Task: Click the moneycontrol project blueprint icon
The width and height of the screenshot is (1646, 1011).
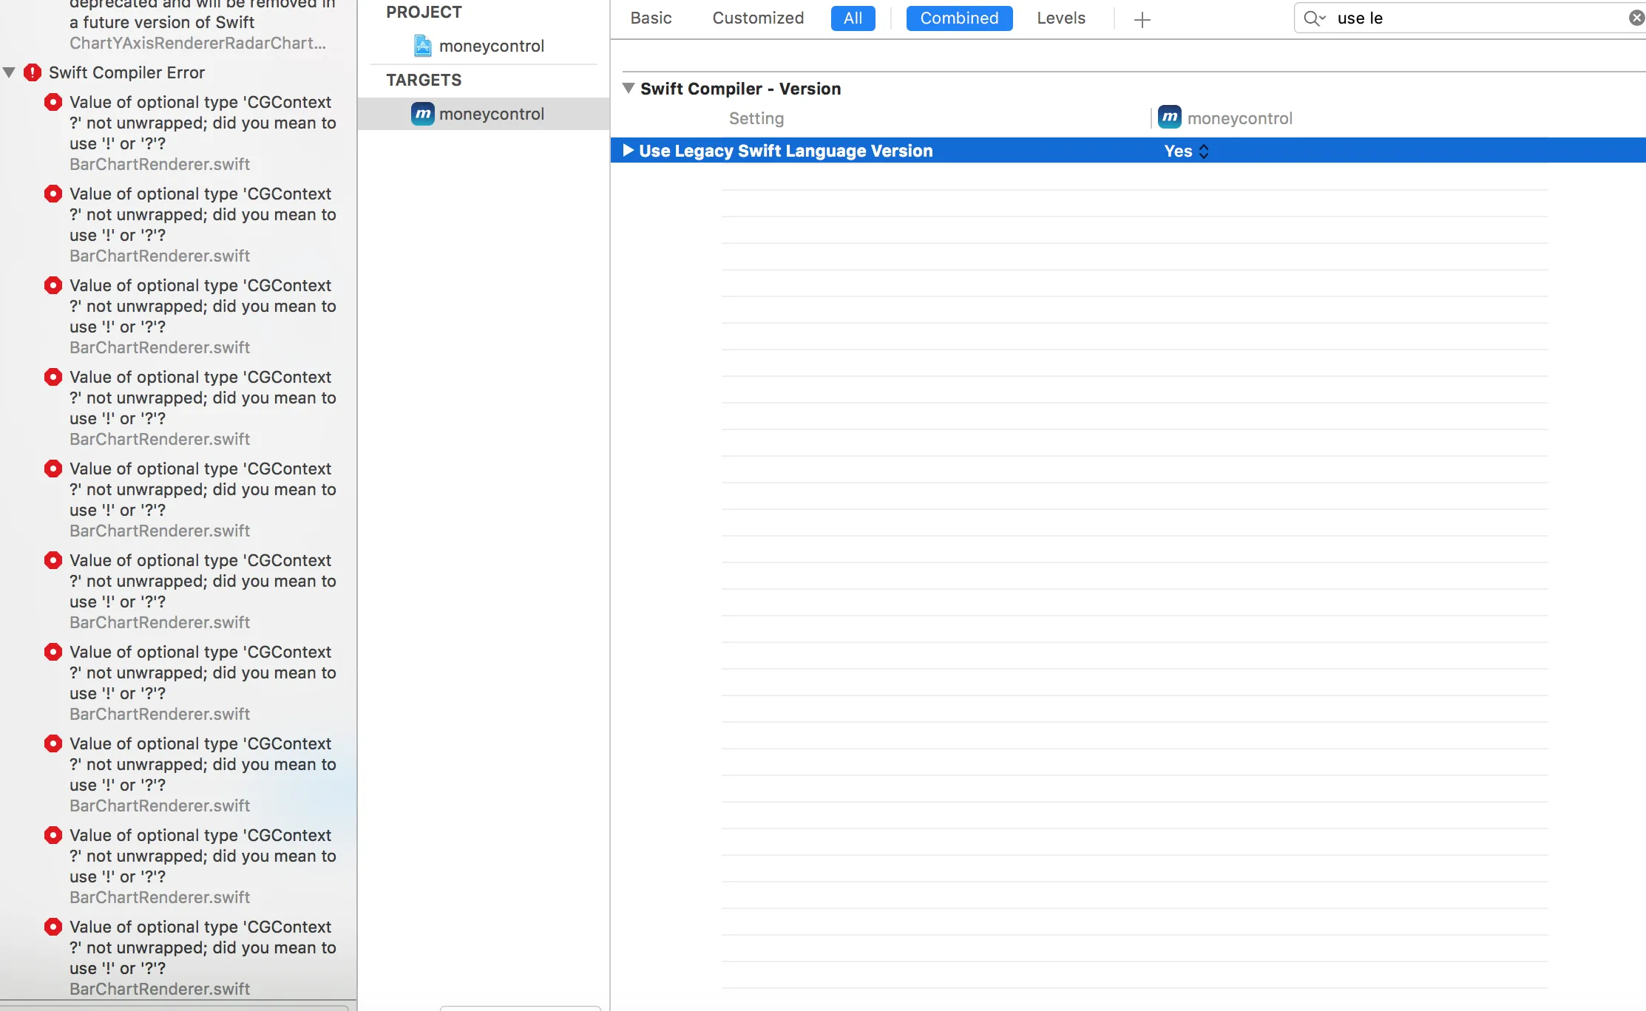Action: point(422,46)
